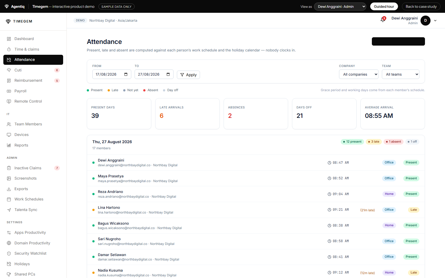Open the View as role dropdown
The height and width of the screenshot is (278, 445).
tap(340, 6)
